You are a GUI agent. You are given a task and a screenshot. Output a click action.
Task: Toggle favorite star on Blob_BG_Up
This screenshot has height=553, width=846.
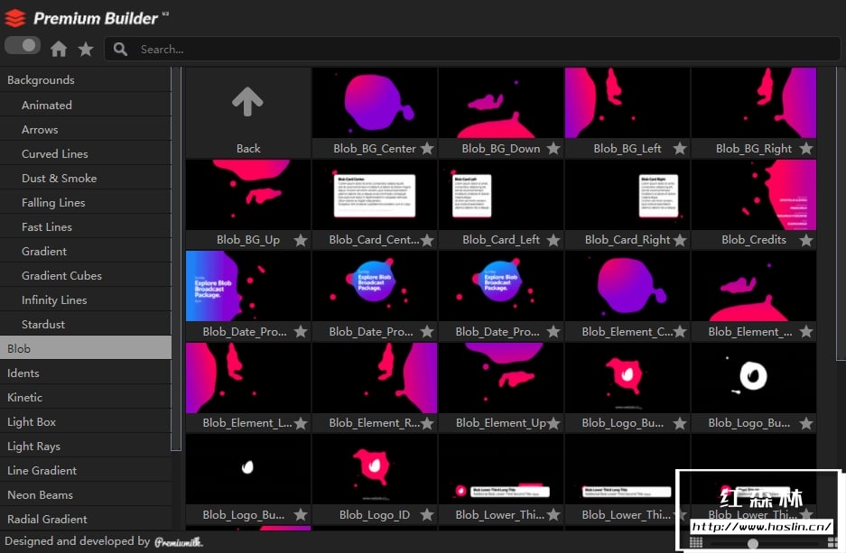(x=301, y=240)
